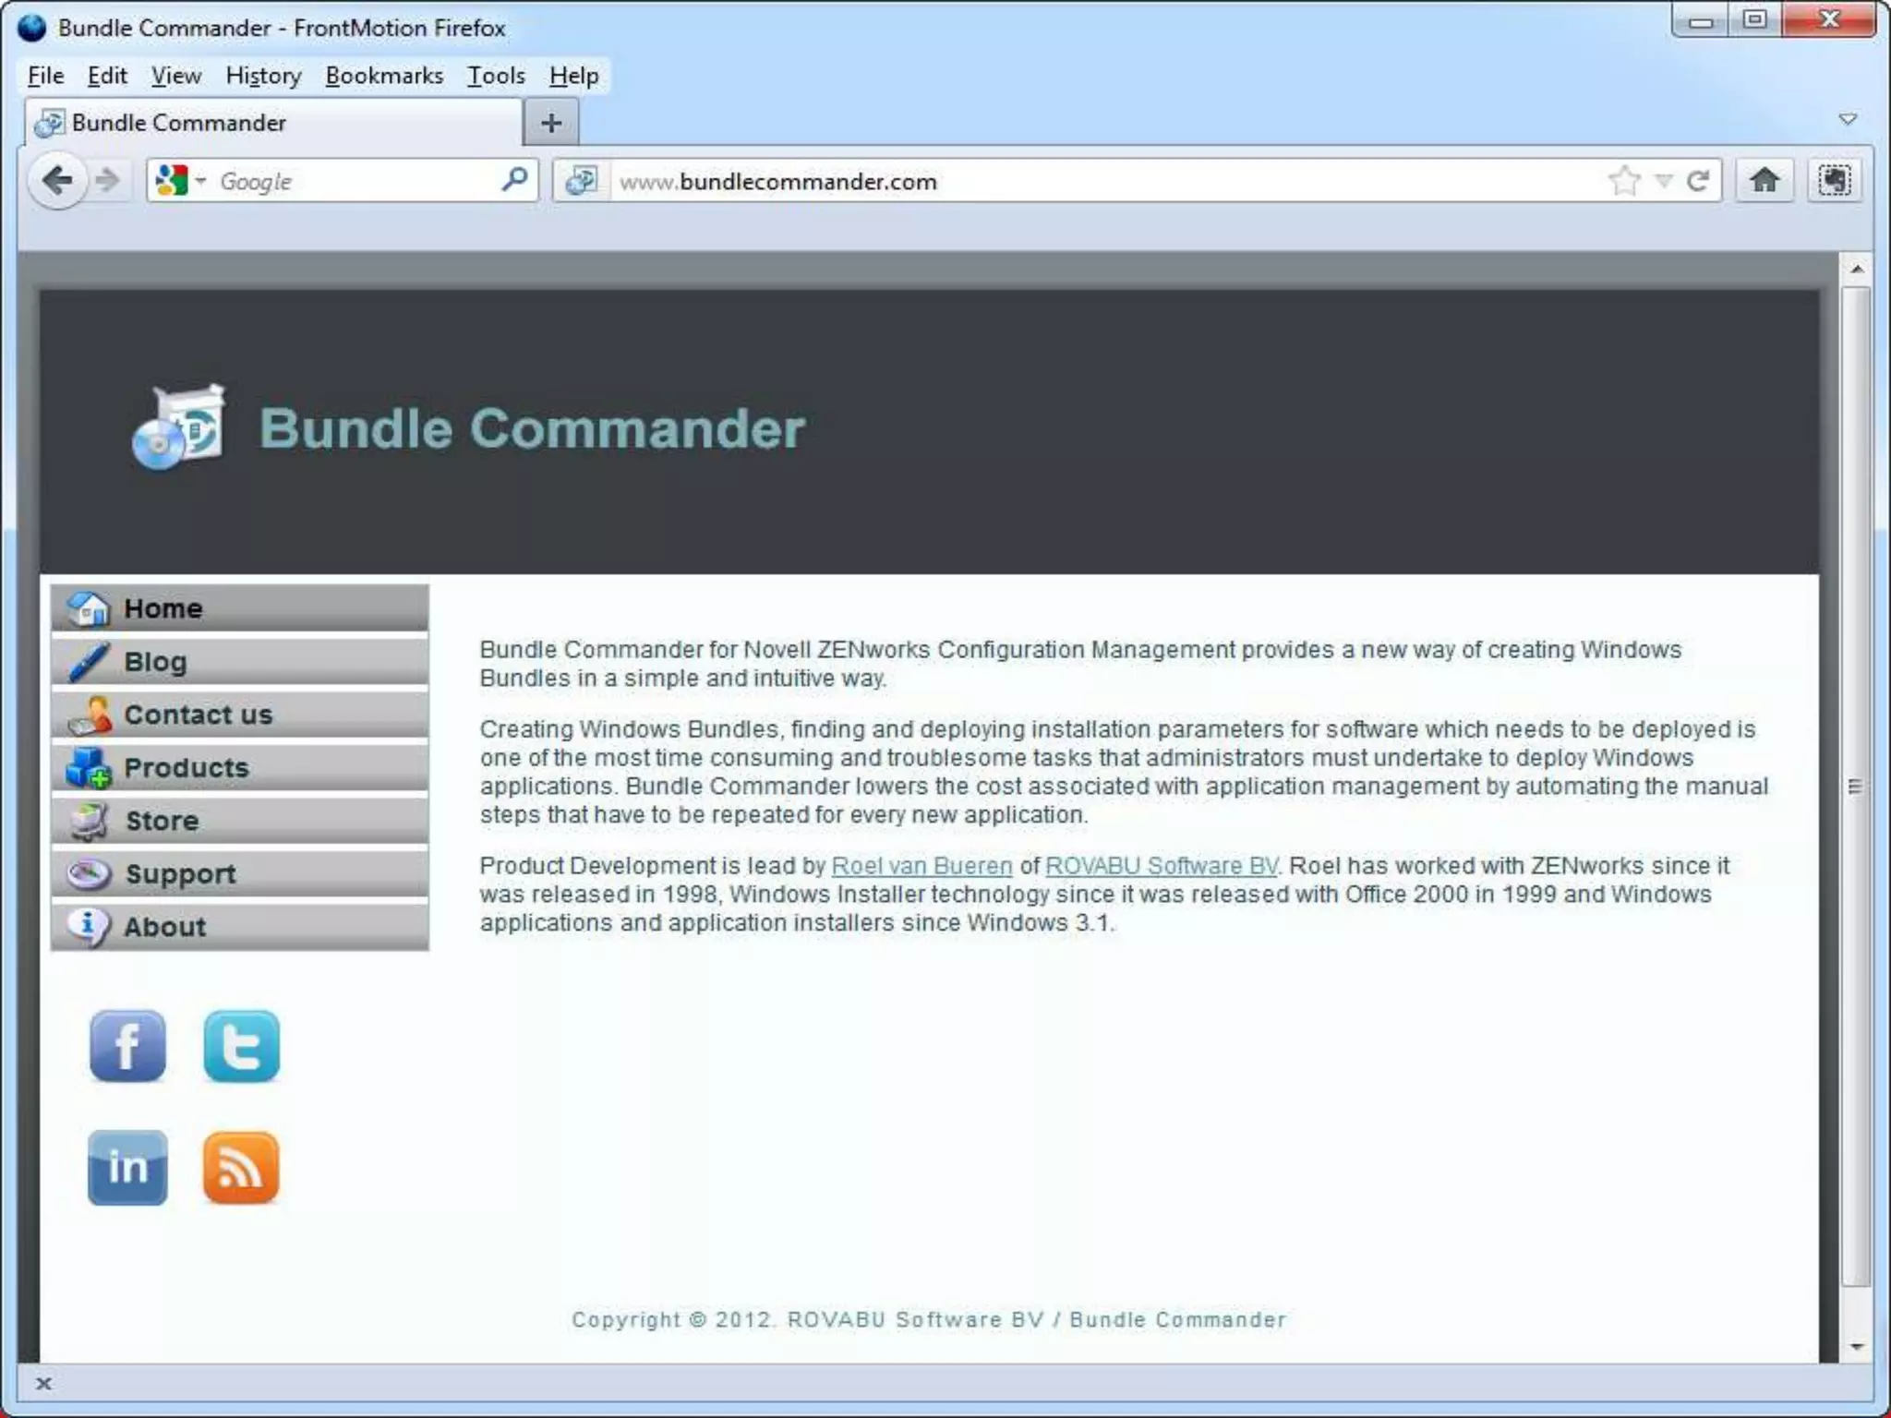Follow the Roel van Bueren link
The image size is (1891, 1418).
click(x=921, y=866)
